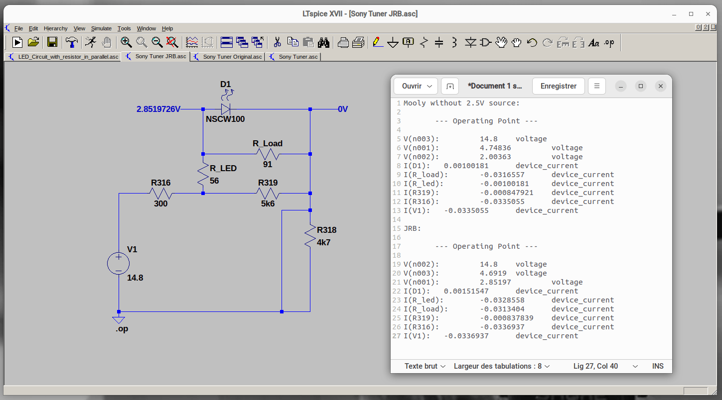The image size is (722, 400).
Task: Click the .op directive on schematic
Action: coord(122,329)
